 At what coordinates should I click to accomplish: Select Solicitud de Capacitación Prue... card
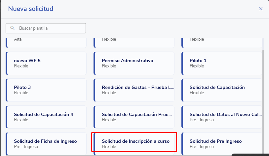(x=134, y=117)
